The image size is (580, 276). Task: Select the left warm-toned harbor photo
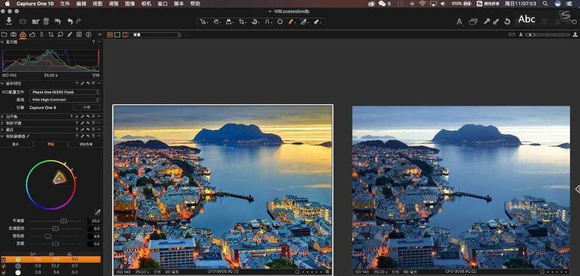[223, 187]
